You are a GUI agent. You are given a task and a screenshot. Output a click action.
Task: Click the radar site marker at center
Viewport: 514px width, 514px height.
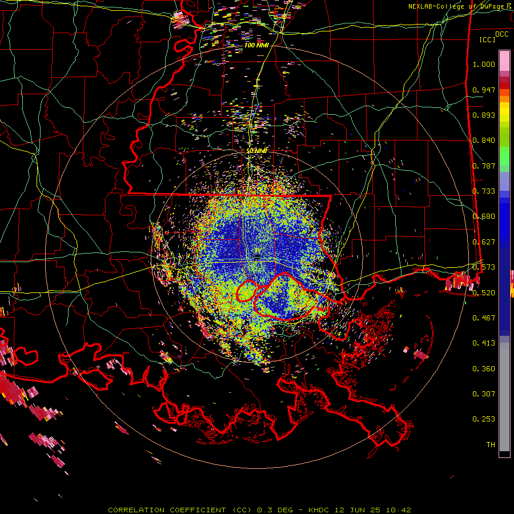(257, 257)
